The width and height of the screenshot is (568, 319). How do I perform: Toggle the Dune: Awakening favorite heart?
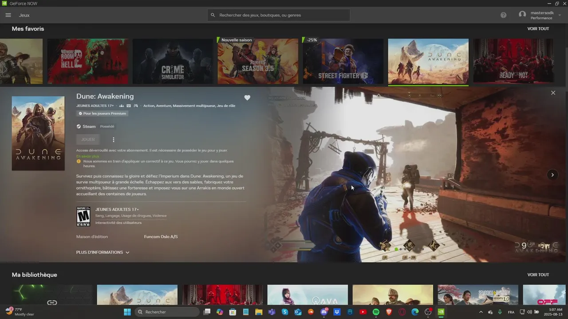click(247, 97)
